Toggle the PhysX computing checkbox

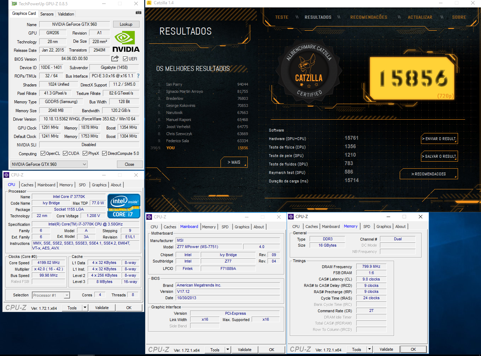point(85,153)
